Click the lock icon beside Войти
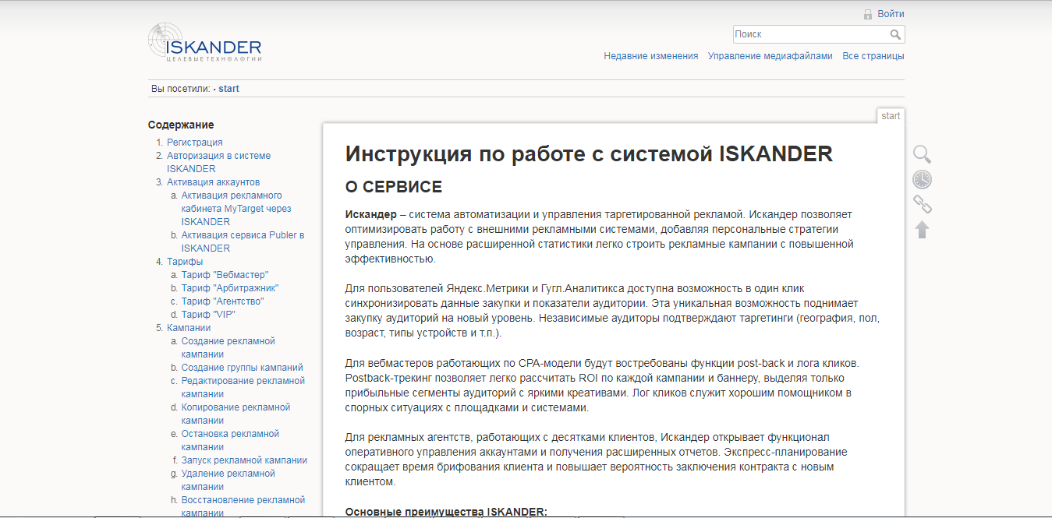Screen dimensions: 1052x518 [867, 13]
